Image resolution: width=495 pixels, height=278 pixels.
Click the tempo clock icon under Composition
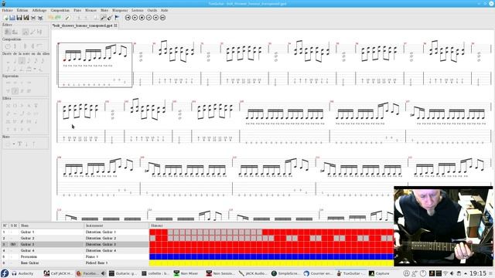tap(8, 46)
